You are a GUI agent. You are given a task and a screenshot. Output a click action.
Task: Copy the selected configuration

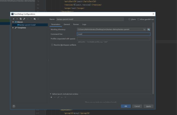20,19
